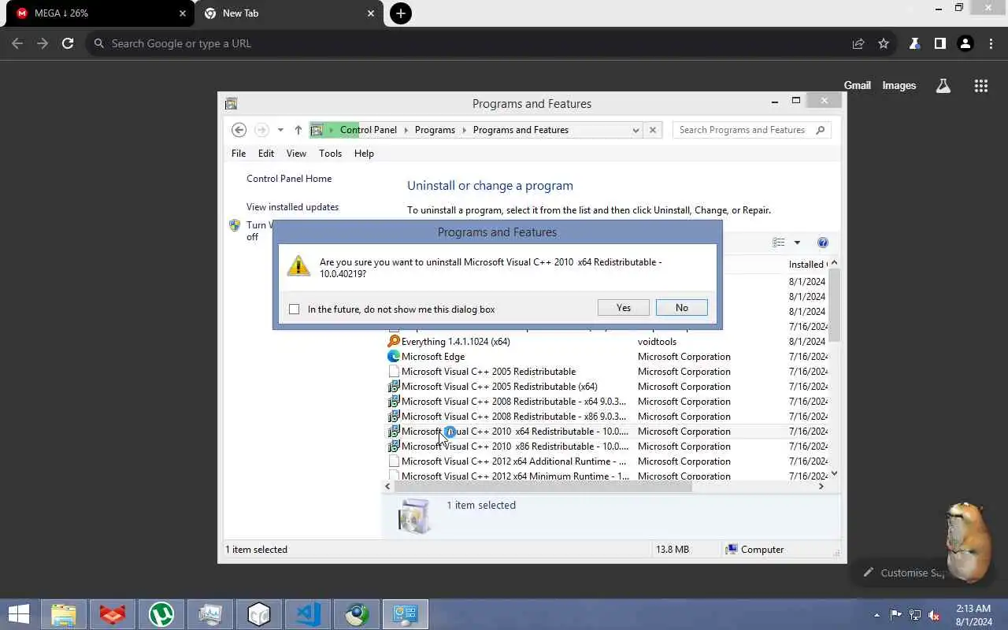
Task: Open uTorrent from the taskbar
Action: pyautogui.click(x=161, y=614)
